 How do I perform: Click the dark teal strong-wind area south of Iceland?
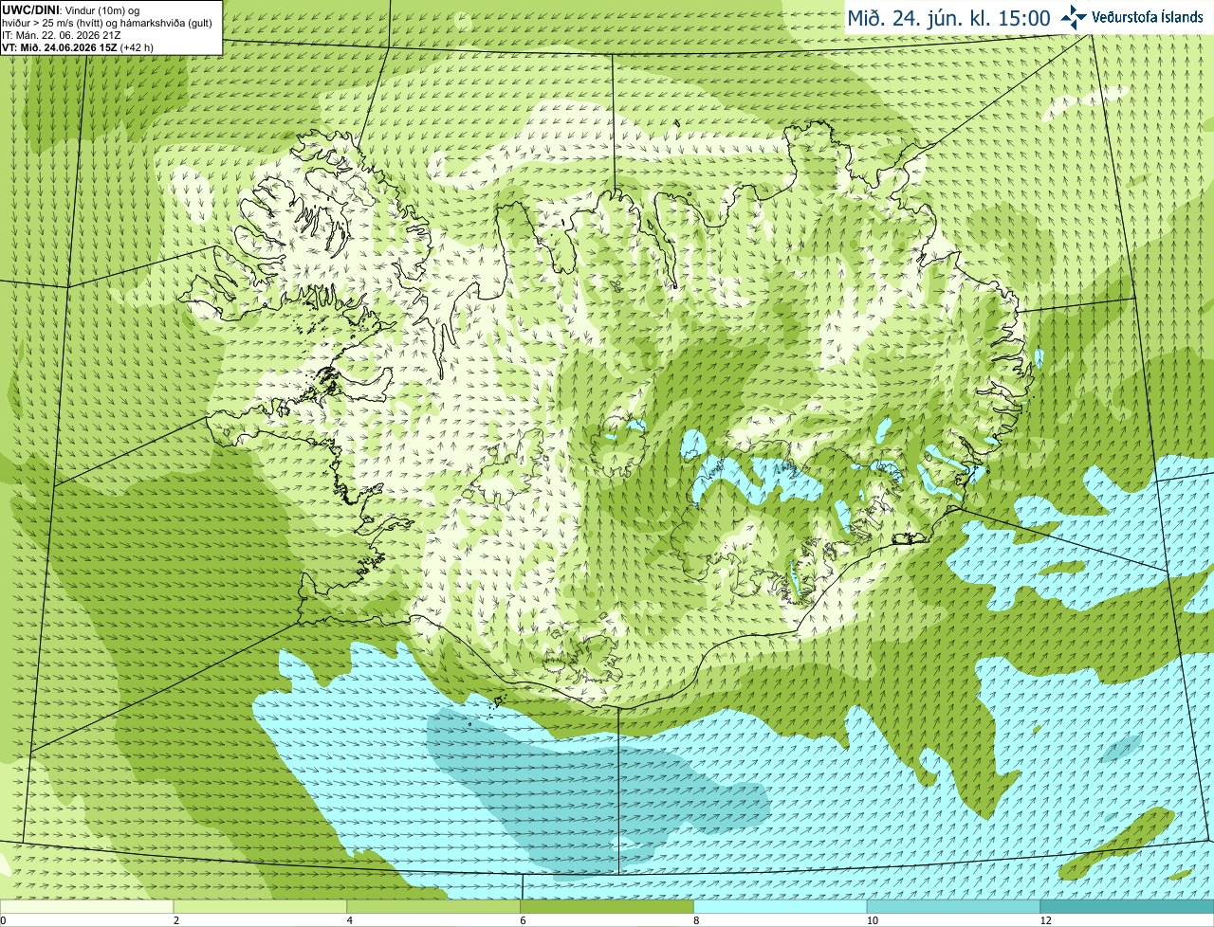[588, 787]
